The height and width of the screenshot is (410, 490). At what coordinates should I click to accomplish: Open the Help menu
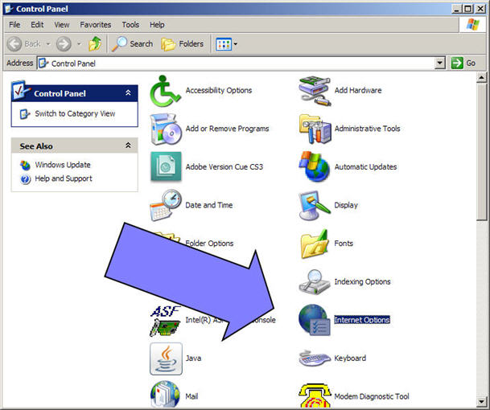[157, 25]
